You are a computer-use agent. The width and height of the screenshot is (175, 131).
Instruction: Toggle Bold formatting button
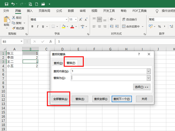pos(32,26)
